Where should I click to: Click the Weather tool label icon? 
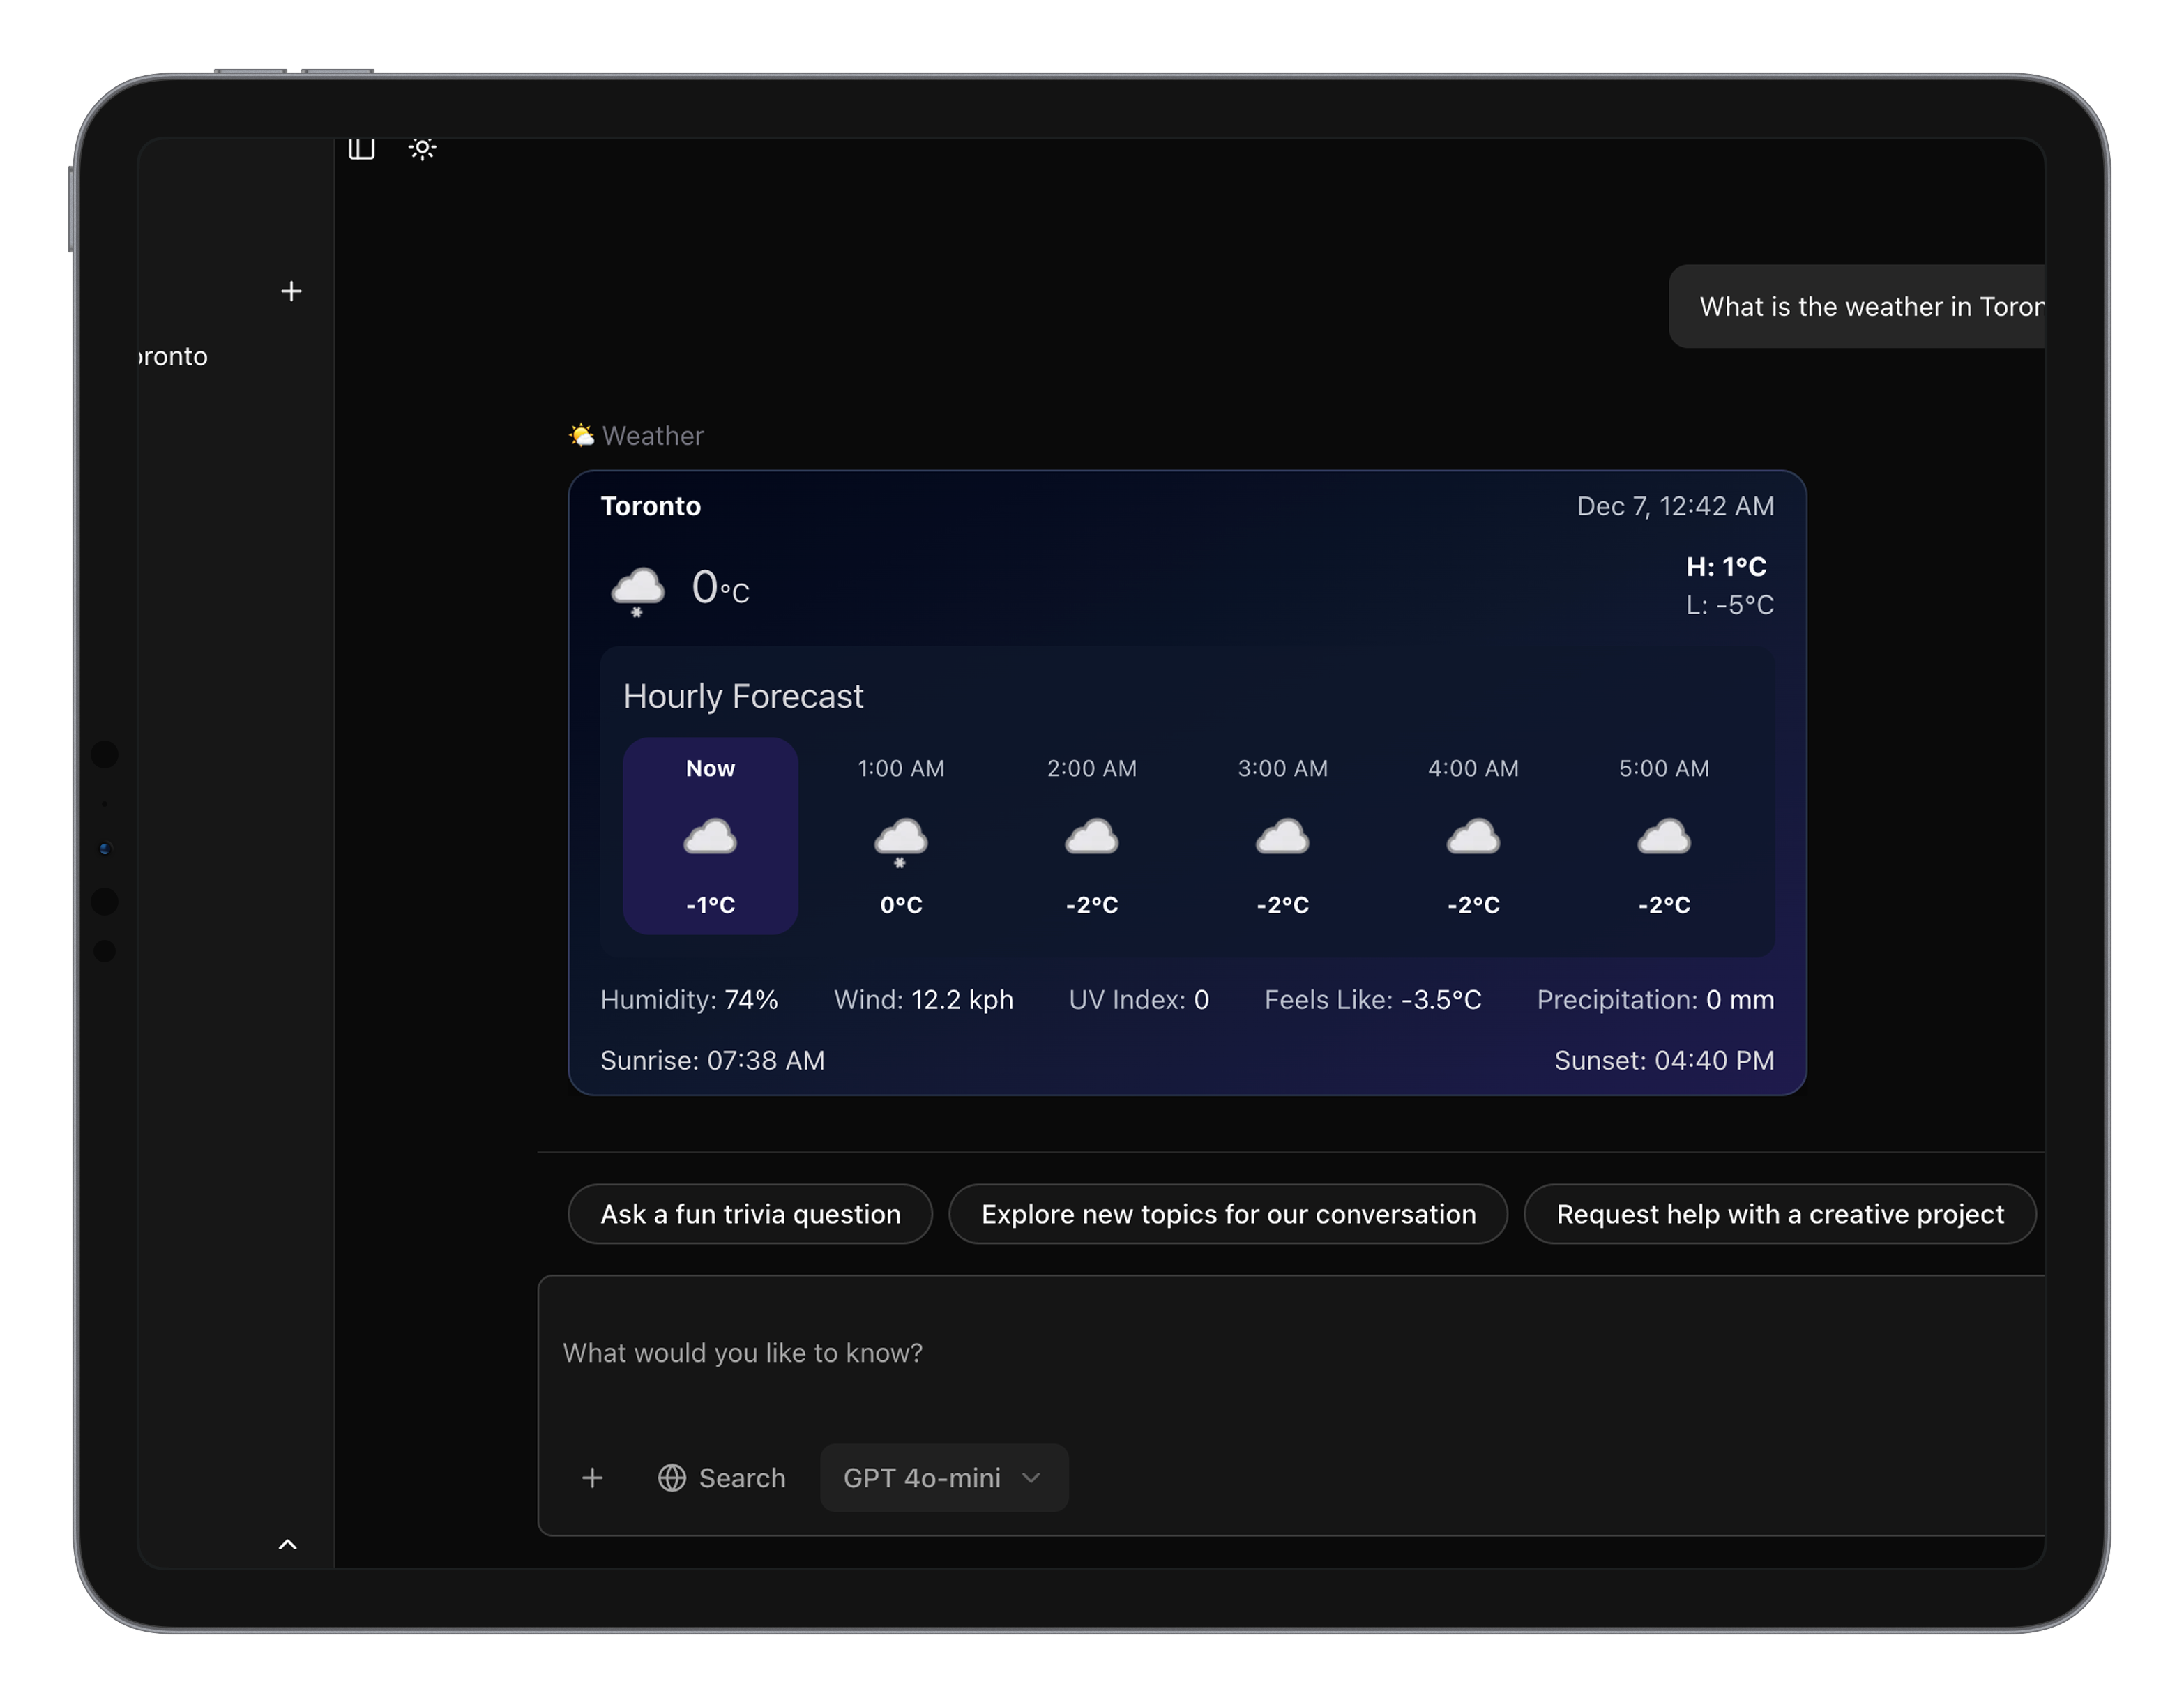[581, 435]
